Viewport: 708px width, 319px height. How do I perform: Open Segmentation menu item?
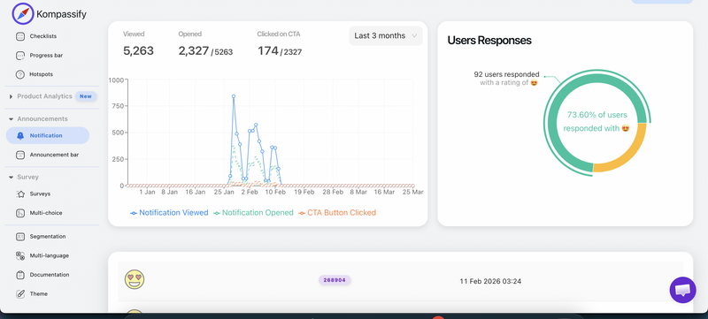pyautogui.click(x=48, y=237)
